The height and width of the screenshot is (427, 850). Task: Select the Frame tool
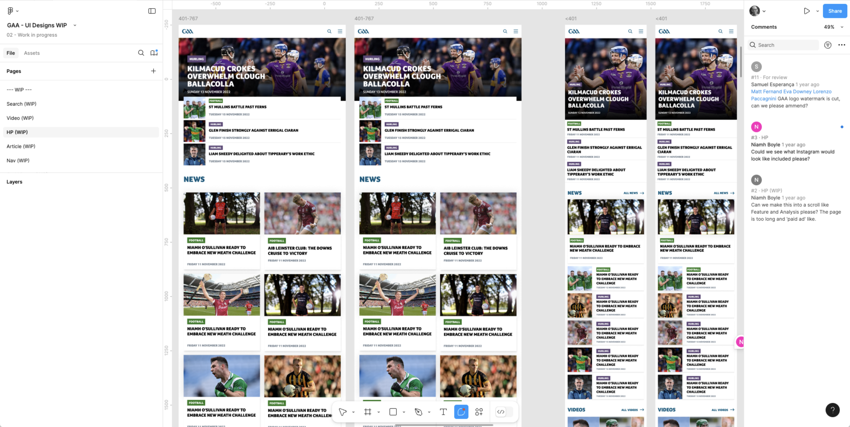pos(368,412)
